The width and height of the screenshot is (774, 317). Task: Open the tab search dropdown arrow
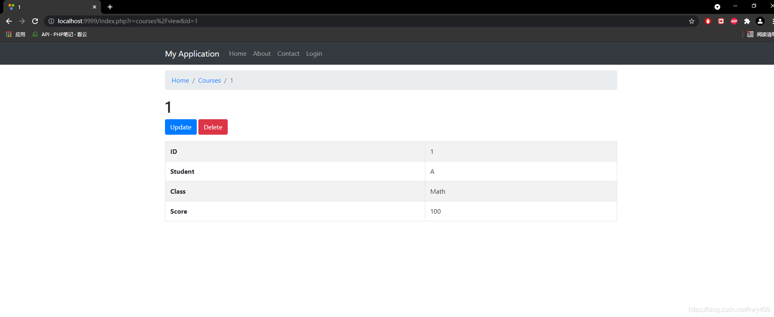pos(717,7)
